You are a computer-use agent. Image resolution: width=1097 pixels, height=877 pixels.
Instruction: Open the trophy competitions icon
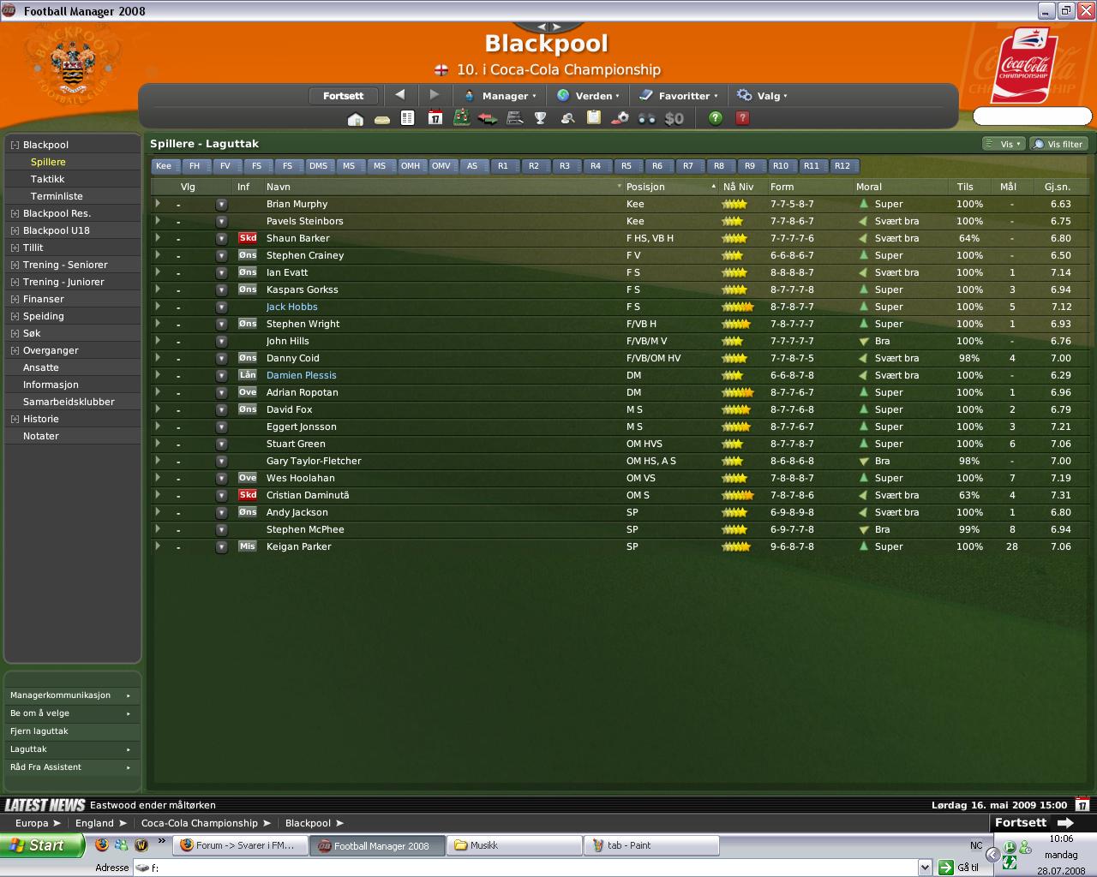tap(541, 118)
